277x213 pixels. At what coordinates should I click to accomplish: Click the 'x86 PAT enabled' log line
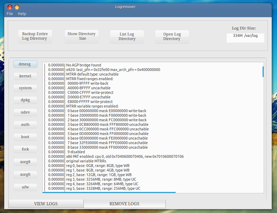pos(114,157)
